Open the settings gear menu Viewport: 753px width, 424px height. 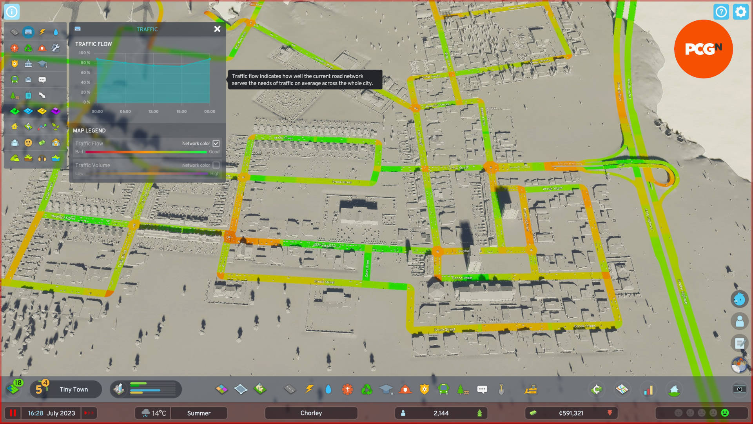[x=740, y=12]
